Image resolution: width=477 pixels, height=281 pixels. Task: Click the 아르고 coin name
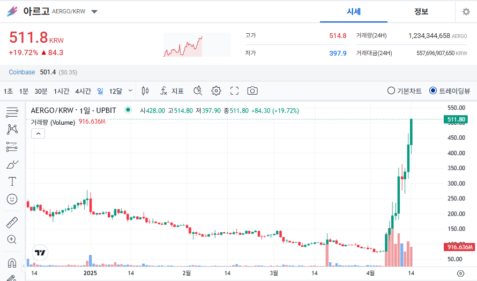point(36,11)
